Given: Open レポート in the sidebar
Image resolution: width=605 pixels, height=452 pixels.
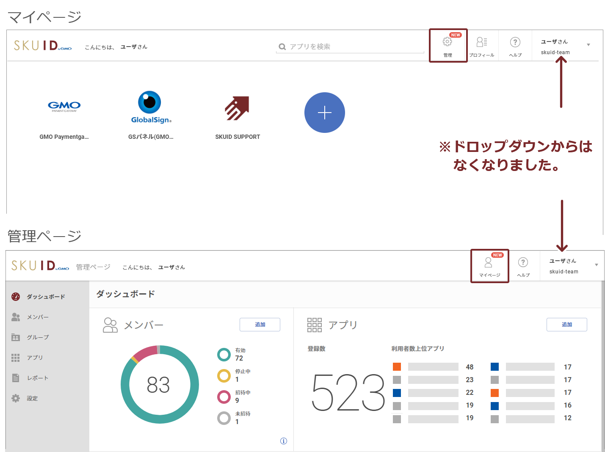Looking at the screenshot, I should 38,378.
